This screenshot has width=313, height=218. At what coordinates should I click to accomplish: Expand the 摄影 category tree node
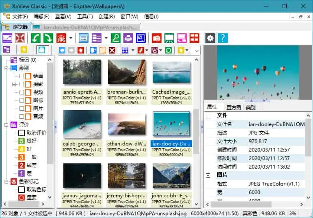pos(15,84)
